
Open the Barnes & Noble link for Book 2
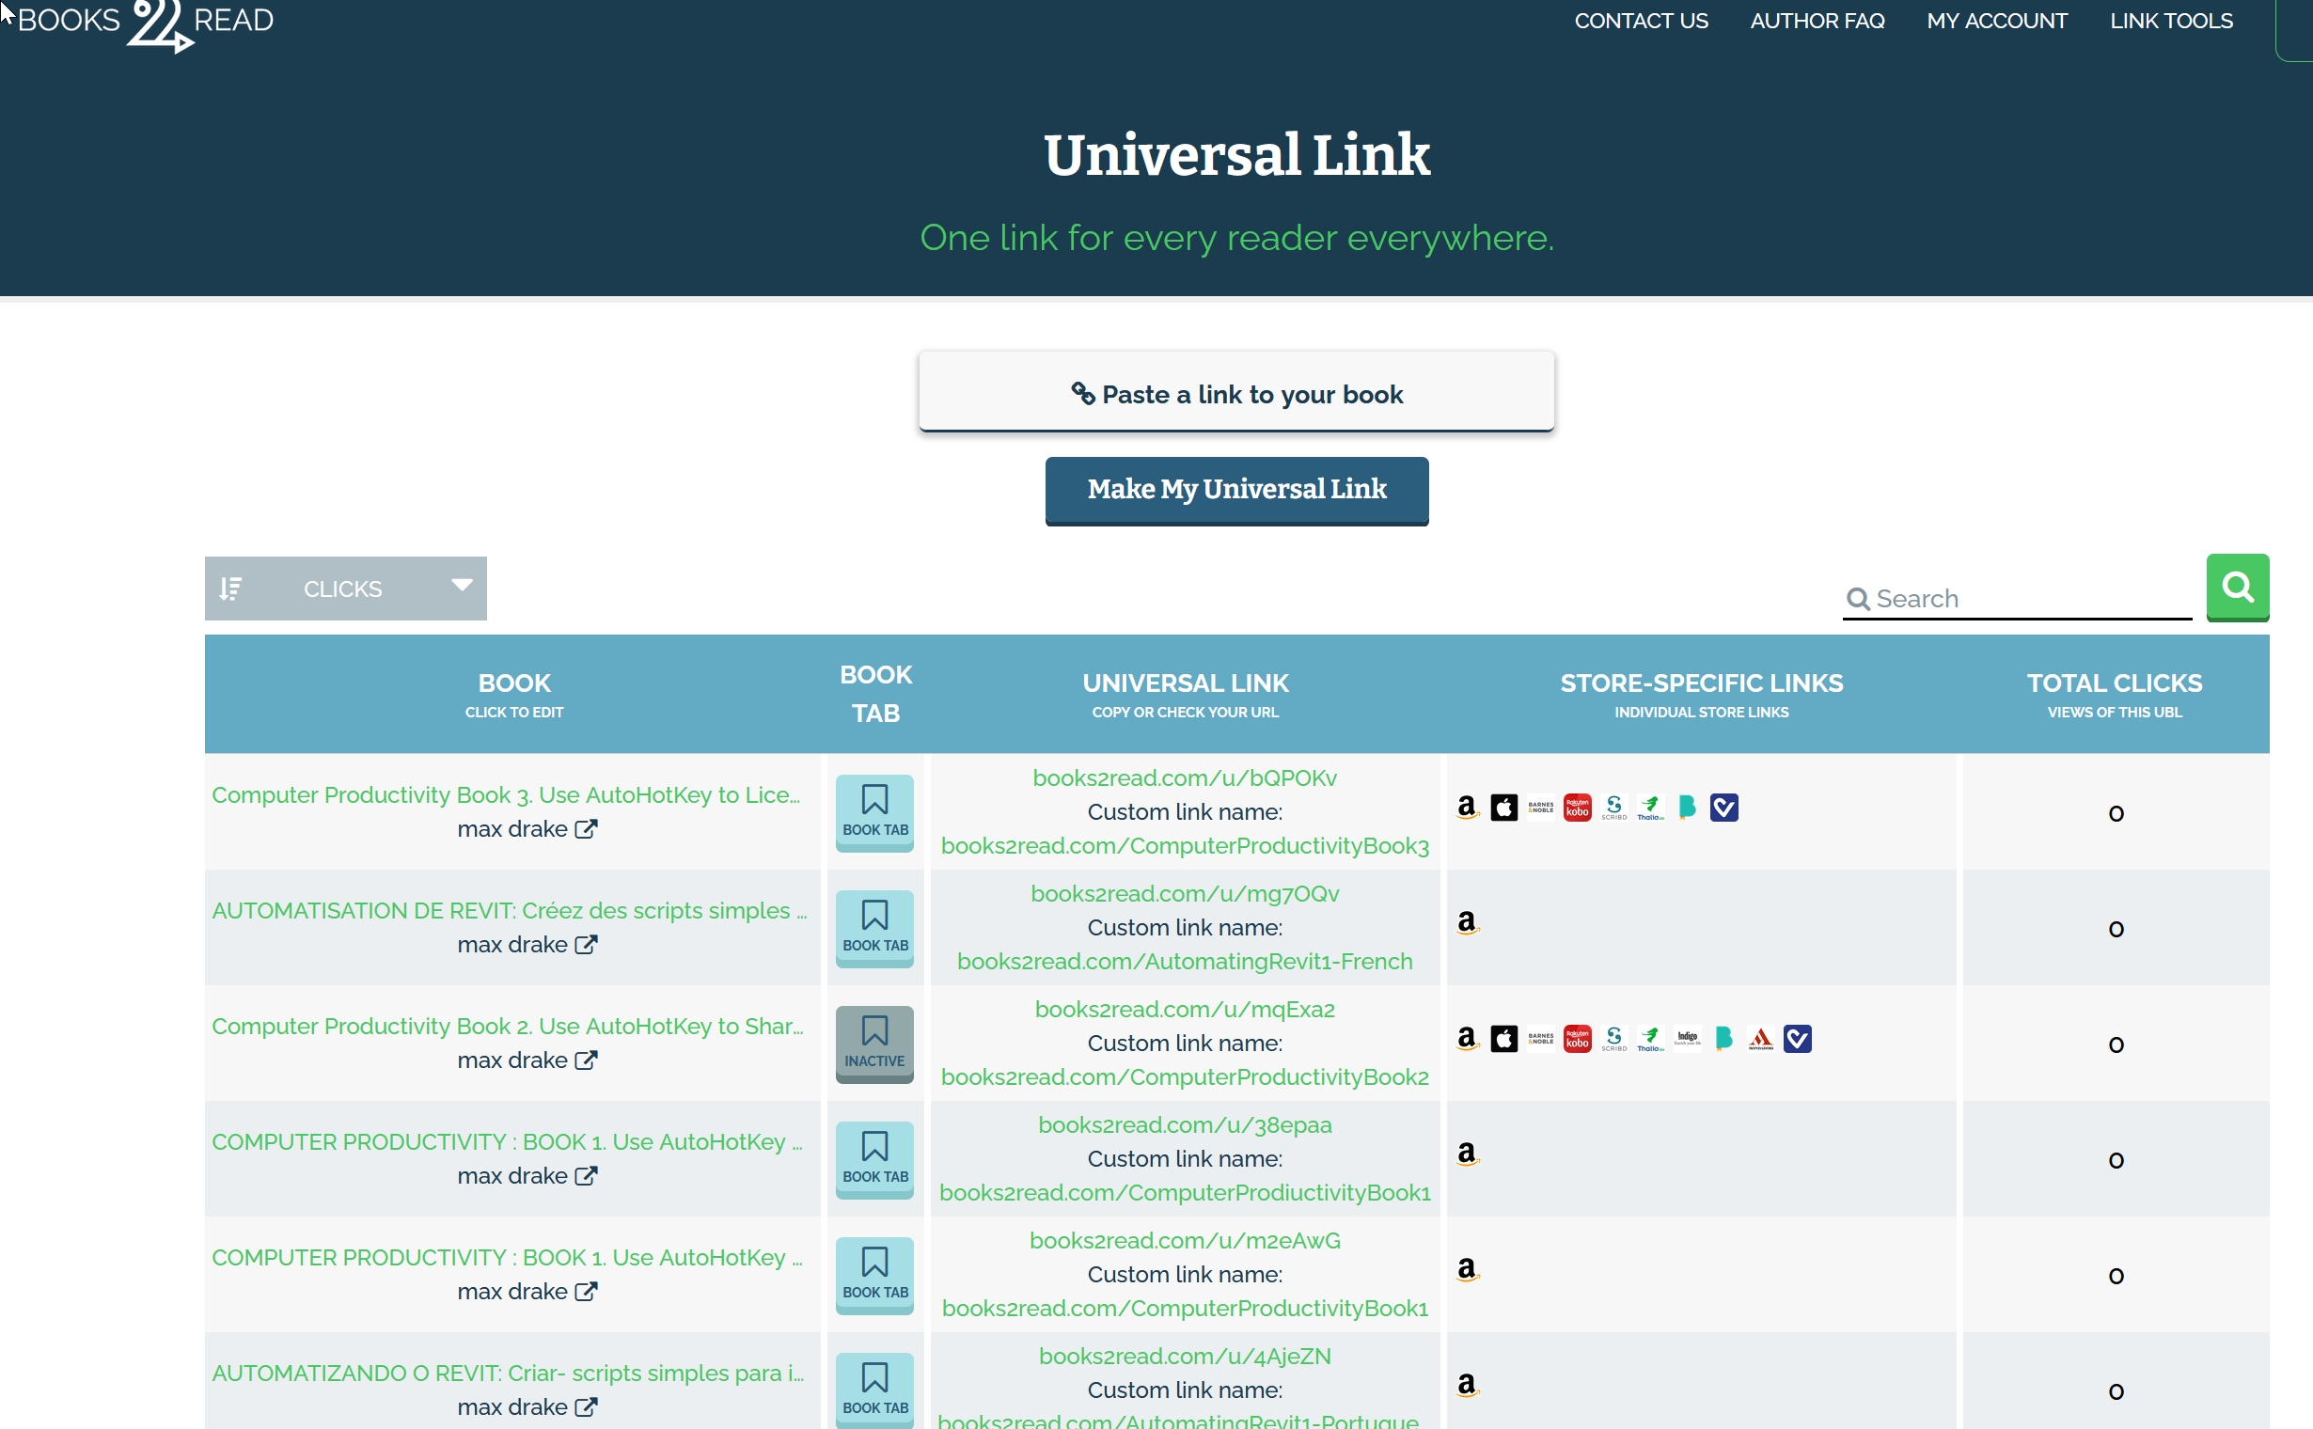[x=1541, y=1039]
